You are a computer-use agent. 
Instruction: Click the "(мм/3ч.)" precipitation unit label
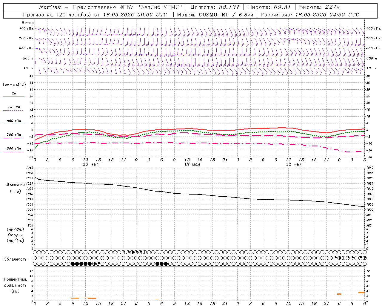(16, 229)
